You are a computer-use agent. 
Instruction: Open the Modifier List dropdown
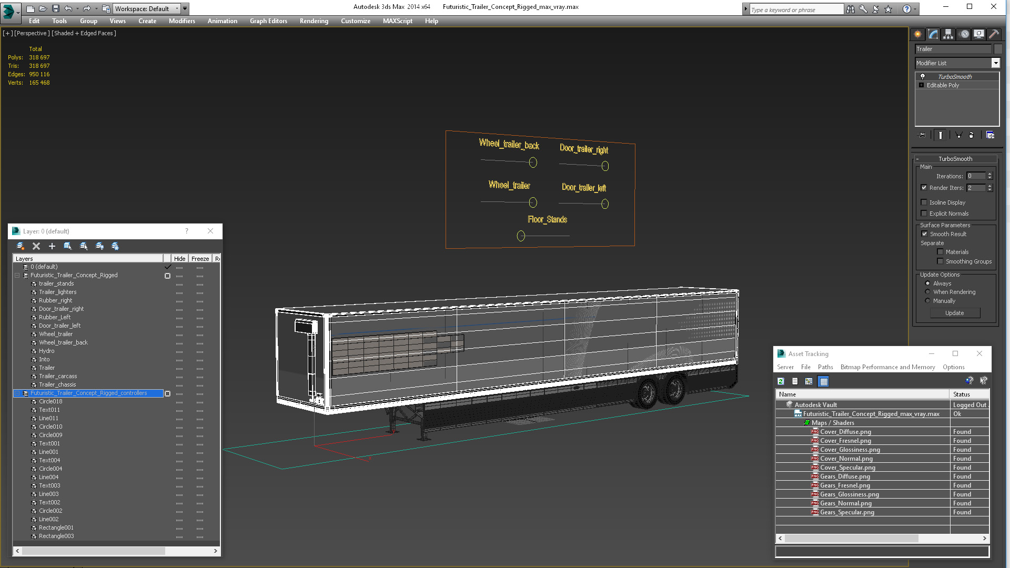pos(995,63)
